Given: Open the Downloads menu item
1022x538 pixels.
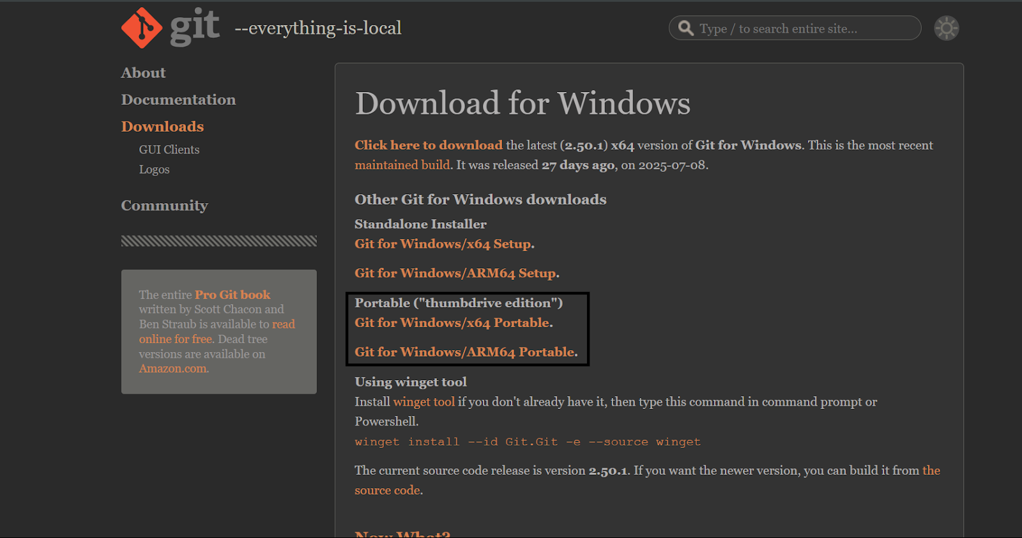Looking at the screenshot, I should pyautogui.click(x=163, y=127).
